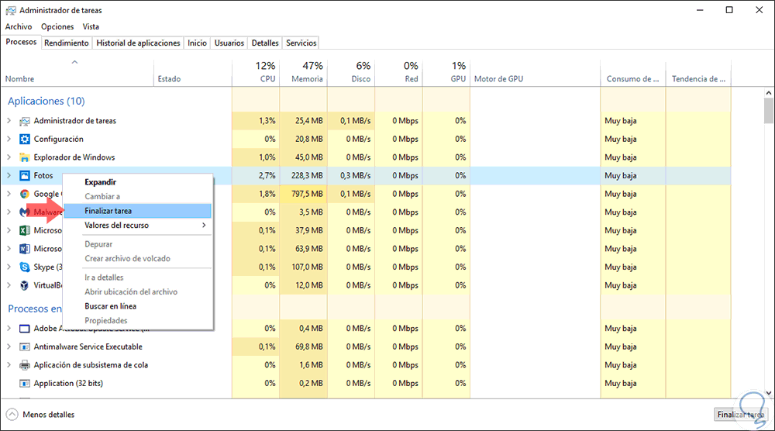This screenshot has height=431, width=775.
Task: Click the Fotos app icon
Action: (23, 176)
